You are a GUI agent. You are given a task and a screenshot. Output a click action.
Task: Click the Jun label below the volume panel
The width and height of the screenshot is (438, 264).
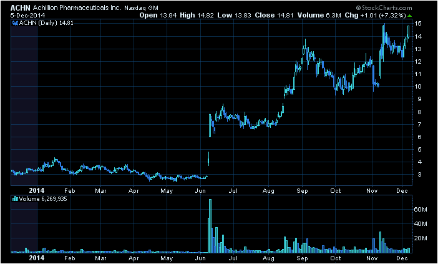click(x=200, y=258)
